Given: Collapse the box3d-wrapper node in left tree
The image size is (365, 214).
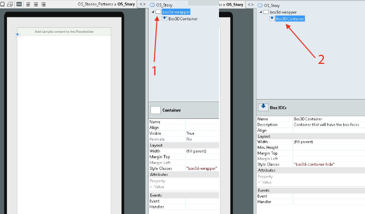Looking at the screenshot, I should coord(152,11).
